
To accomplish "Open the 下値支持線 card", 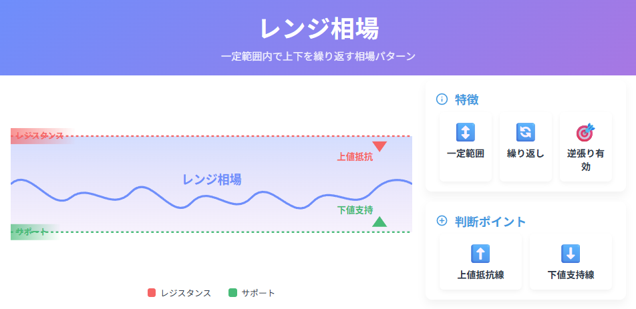I will click(x=571, y=262).
